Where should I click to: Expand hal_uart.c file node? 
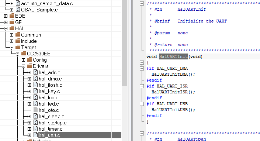[30, 135]
